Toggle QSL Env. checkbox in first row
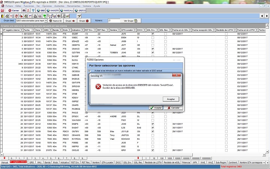The width and height of the screenshot is (270, 169). 152,33
